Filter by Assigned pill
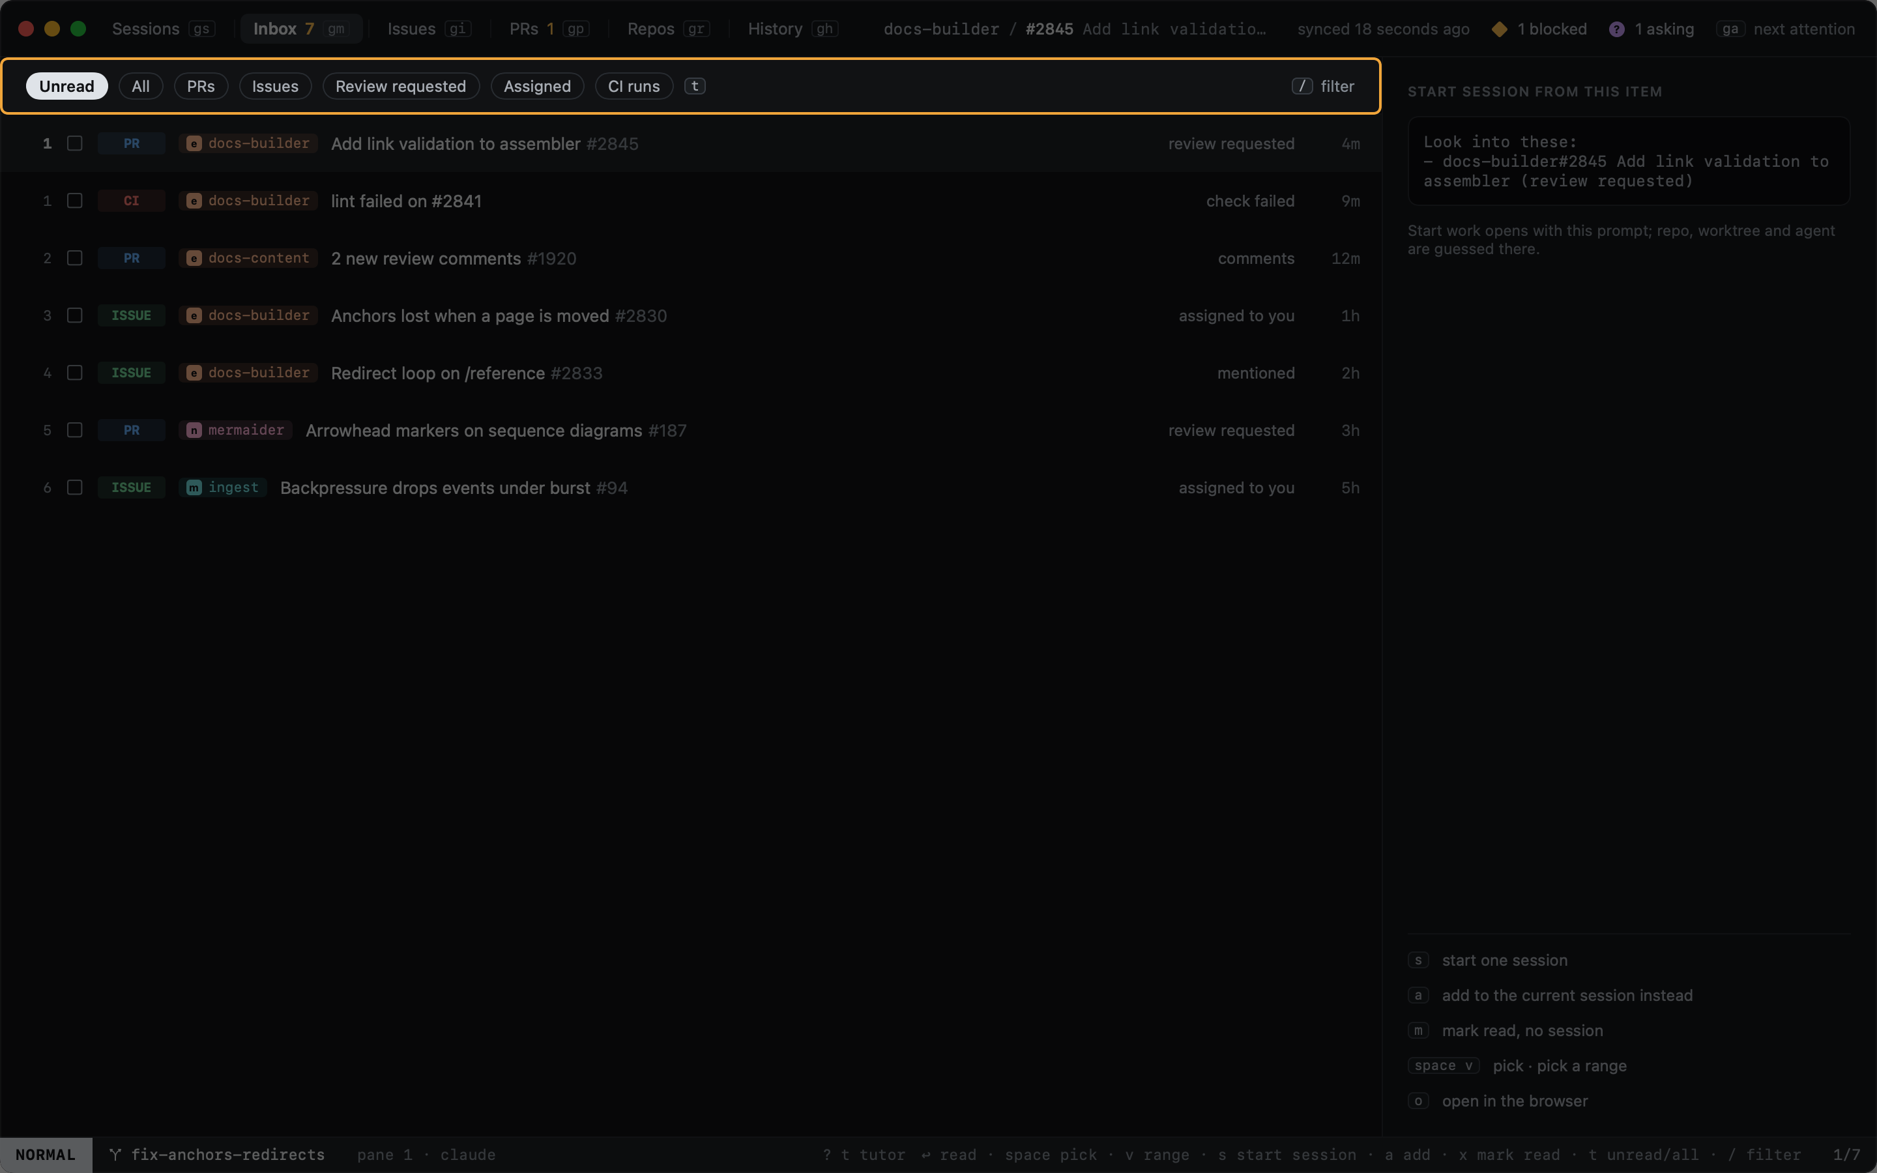The image size is (1877, 1173). coord(538,86)
